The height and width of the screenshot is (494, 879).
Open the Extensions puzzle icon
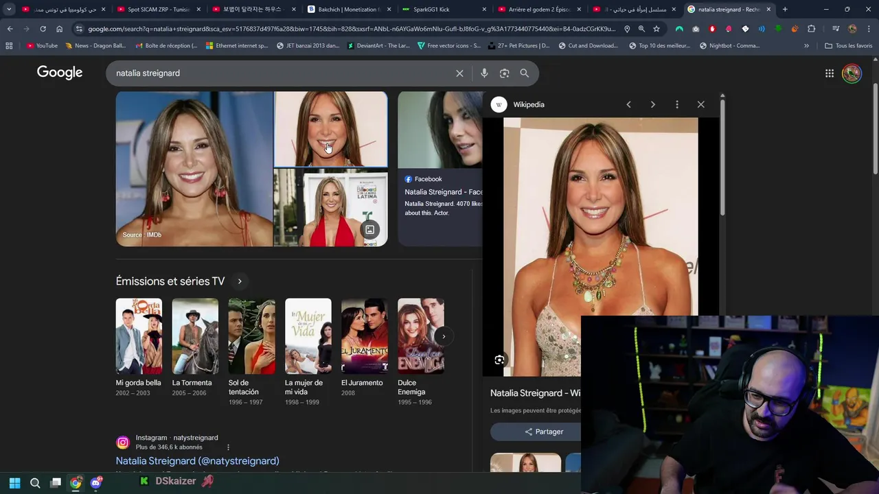[811, 29]
